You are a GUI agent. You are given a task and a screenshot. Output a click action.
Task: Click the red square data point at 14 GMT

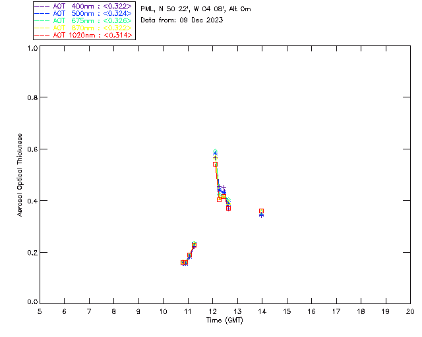coord(261,211)
